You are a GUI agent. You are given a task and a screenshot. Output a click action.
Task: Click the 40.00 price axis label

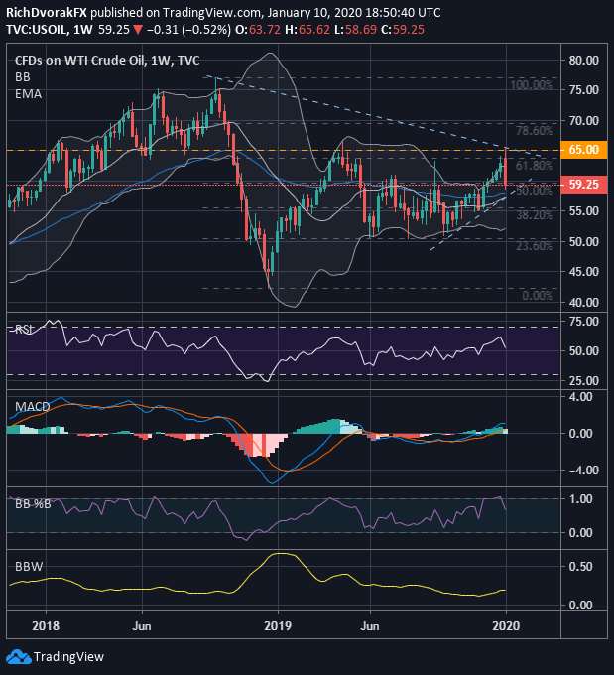click(x=584, y=303)
